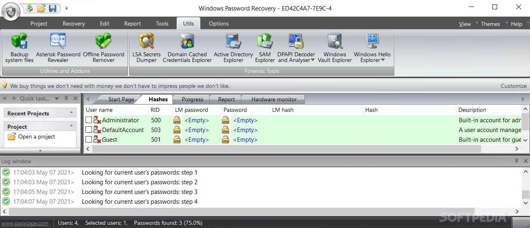The height and width of the screenshot is (228, 530).
Task: Pin the Quick tasks panel
Action: pyautogui.click(x=67, y=98)
